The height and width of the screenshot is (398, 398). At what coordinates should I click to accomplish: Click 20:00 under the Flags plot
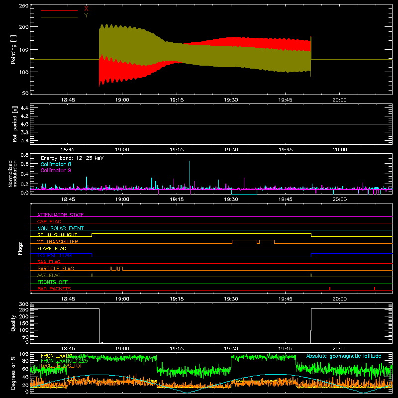point(340,299)
